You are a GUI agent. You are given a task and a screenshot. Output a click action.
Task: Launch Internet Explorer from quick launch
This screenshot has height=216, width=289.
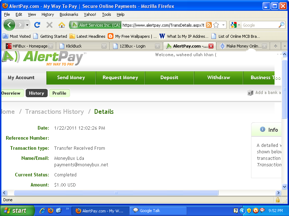pos(42,211)
